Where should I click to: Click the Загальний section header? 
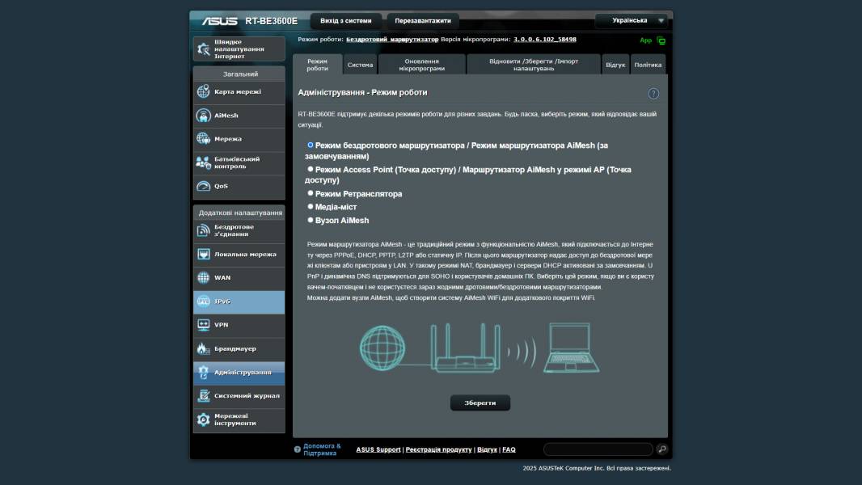(x=239, y=74)
